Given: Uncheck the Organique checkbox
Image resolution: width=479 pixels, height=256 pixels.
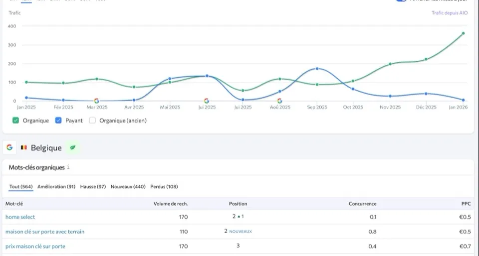Looking at the screenshot, I should click(x=16, y=121).
